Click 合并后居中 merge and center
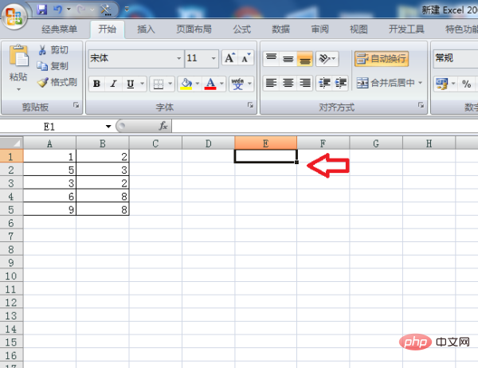The height and width of the screenshot is (368, 478). coord(386,83)
